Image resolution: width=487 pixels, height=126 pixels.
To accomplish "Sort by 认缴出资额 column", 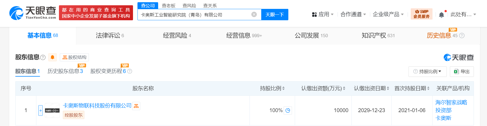I will coord(323,88).
